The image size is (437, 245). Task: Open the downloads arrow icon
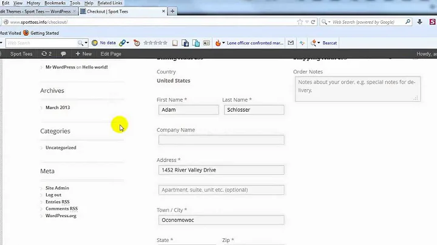[x=420, y=22]
